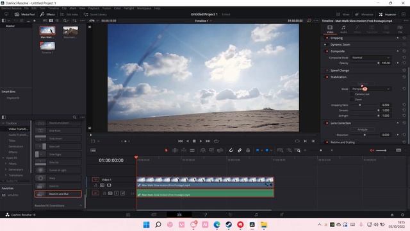The height and width of the screenshot is (231, 410).
Task: Open the Media Pool panel
Action: pos(24,14)
